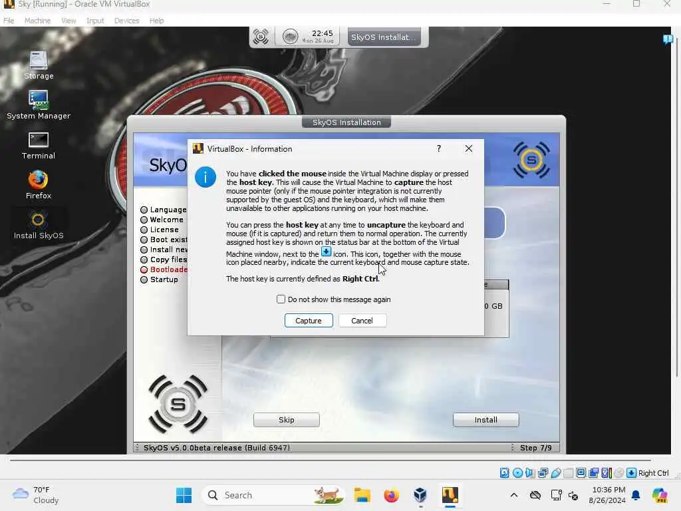Open the Machine menu
Screen dimensions: 681x511
[x=37, y=21]
